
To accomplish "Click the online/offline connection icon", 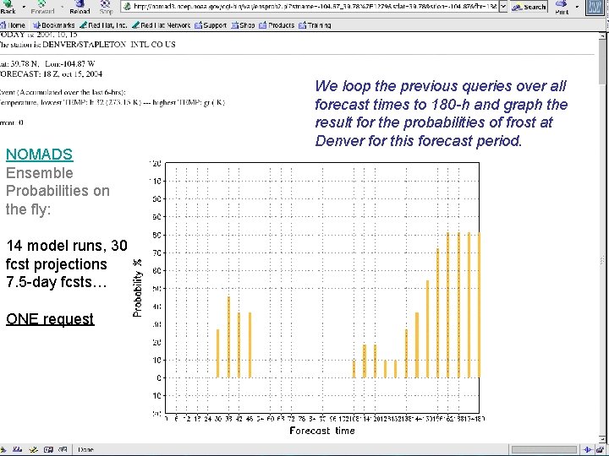I will 587,450.
